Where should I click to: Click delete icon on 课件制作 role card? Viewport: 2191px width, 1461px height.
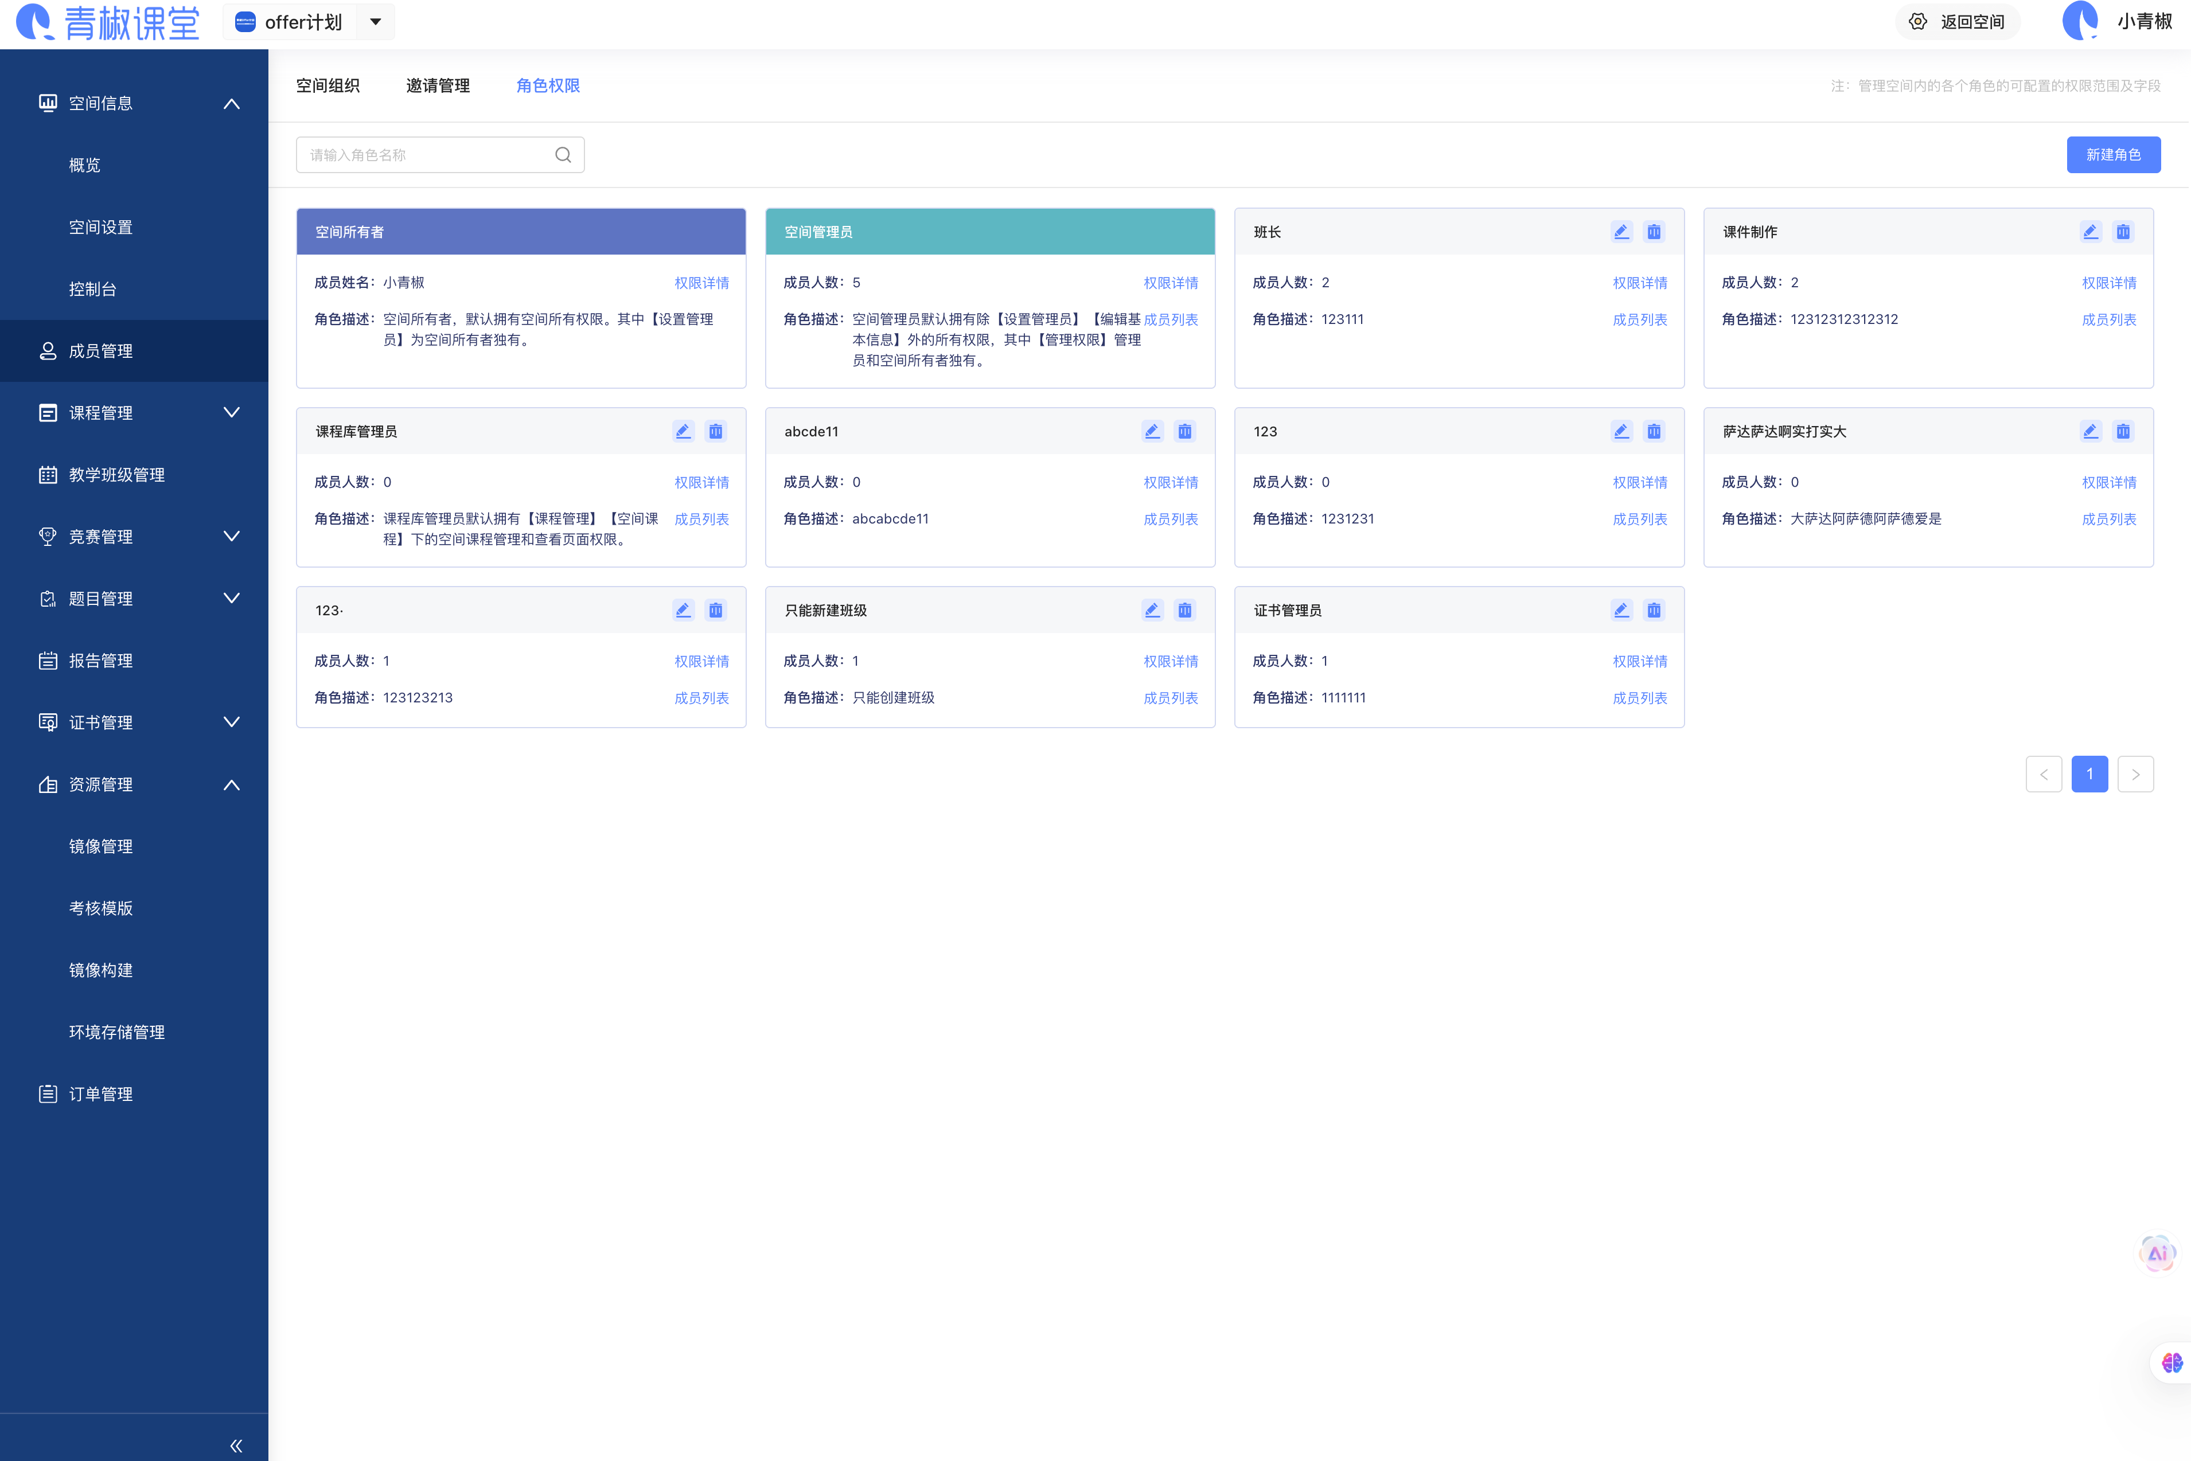coord(2122,232)
